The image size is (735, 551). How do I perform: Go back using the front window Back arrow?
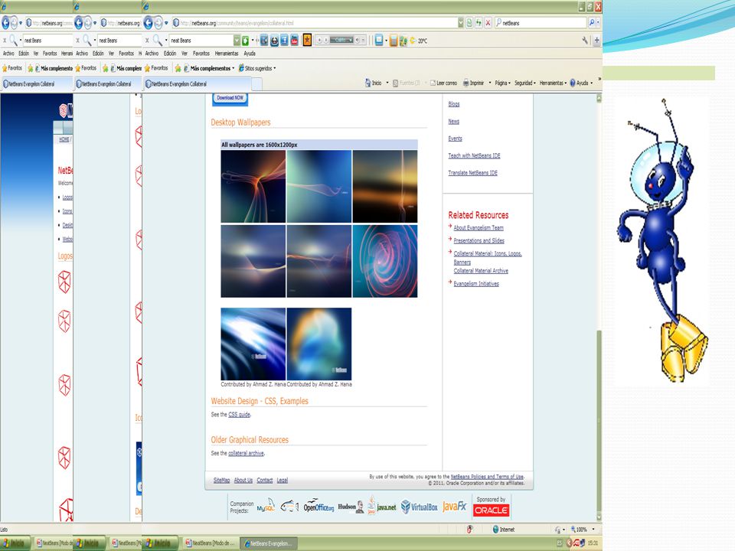point(149,22)
